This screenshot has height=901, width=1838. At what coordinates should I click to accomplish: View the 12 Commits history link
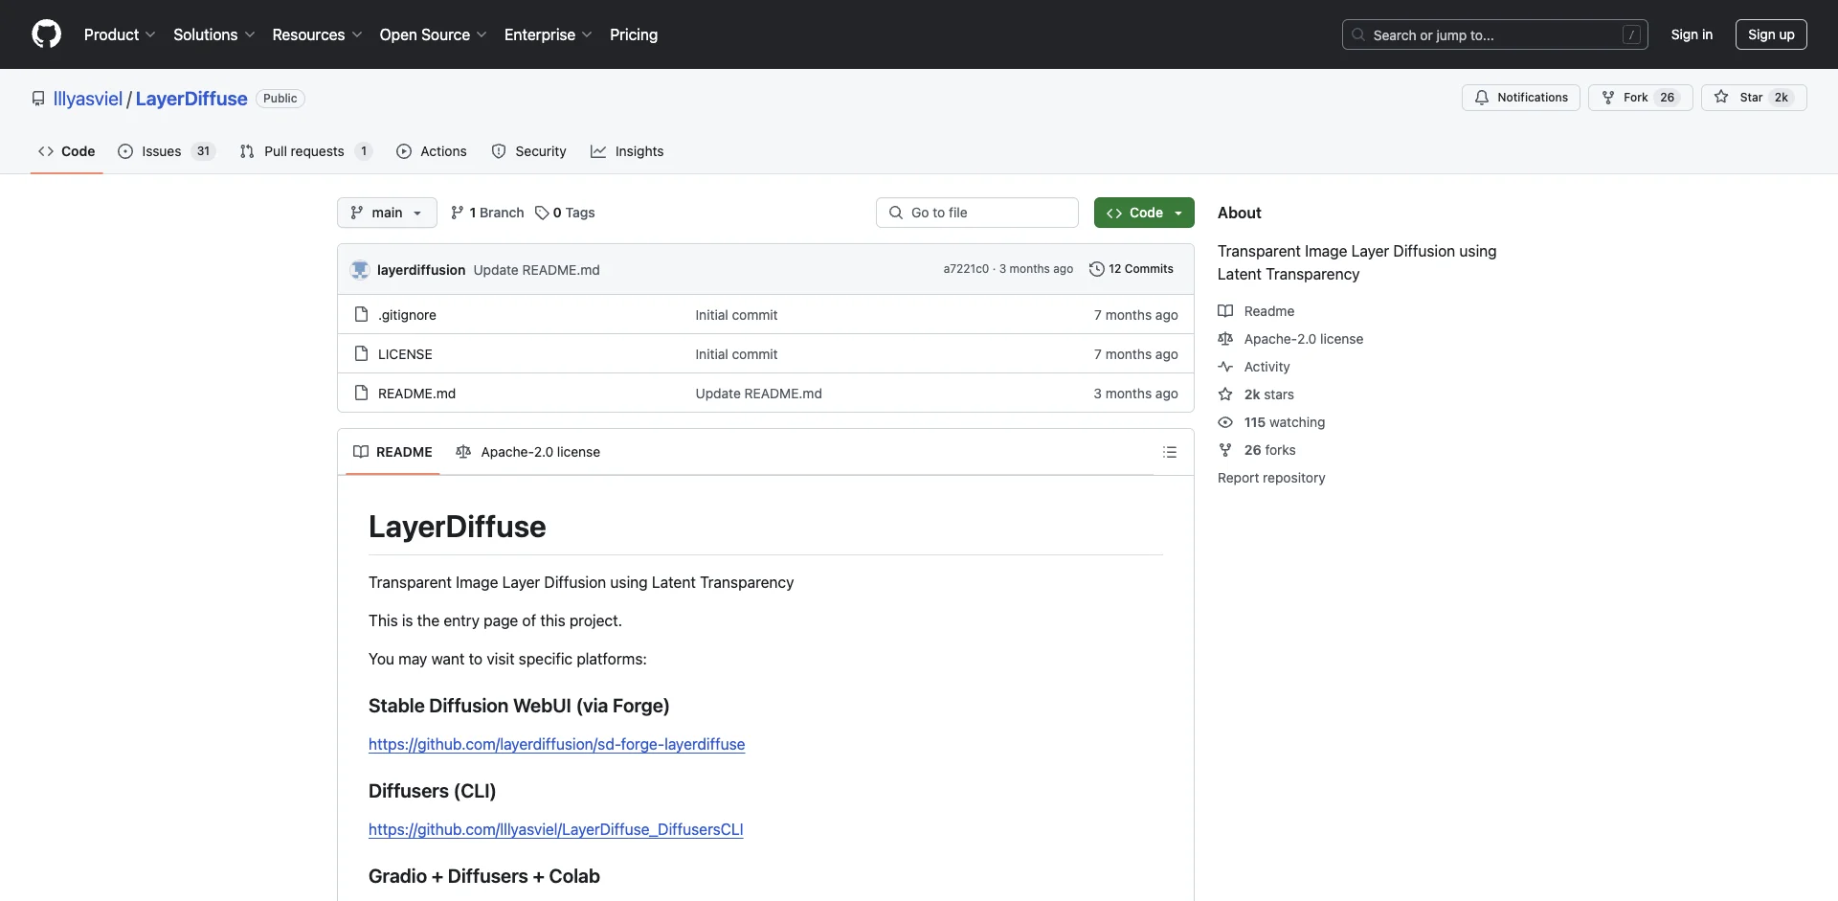point(1132,269)
